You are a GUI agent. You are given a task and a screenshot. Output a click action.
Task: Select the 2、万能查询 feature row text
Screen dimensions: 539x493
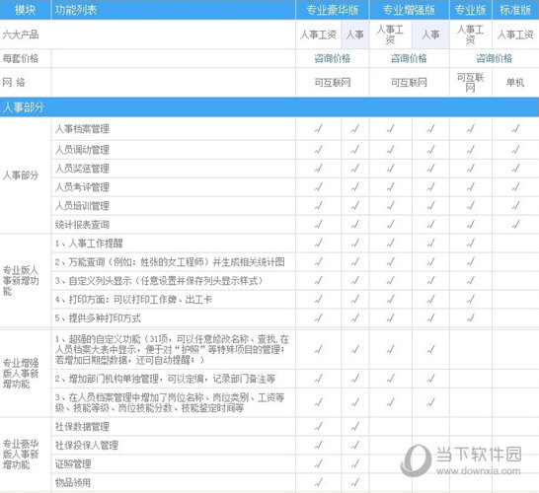pyautogui.click(x=170, y=262)
